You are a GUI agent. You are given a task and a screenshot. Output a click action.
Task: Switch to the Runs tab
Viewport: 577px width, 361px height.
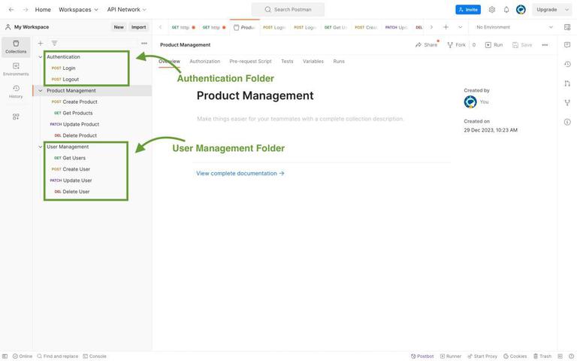pos(339,61)
